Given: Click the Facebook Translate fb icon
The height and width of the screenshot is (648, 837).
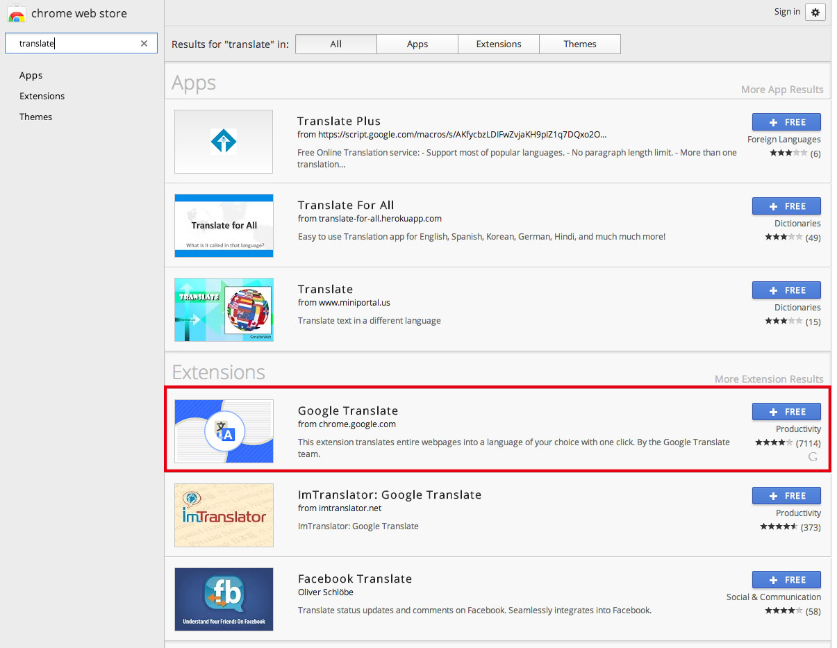Looking at the screenshot, I should 224,599.
